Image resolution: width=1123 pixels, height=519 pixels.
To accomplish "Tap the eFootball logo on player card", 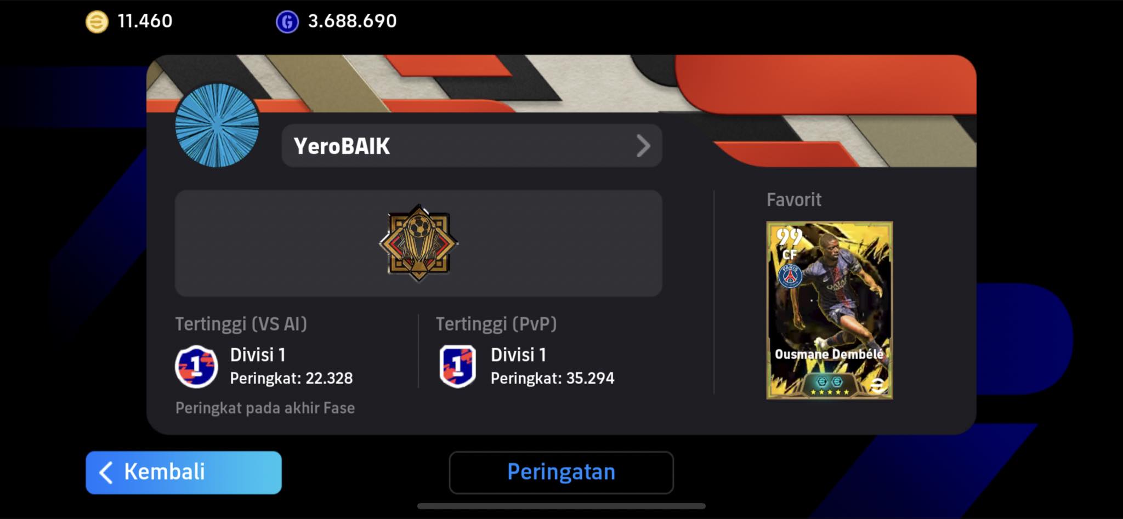I will point(877,385).
